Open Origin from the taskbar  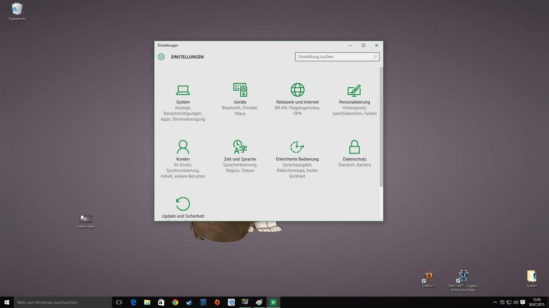(217, 302)
